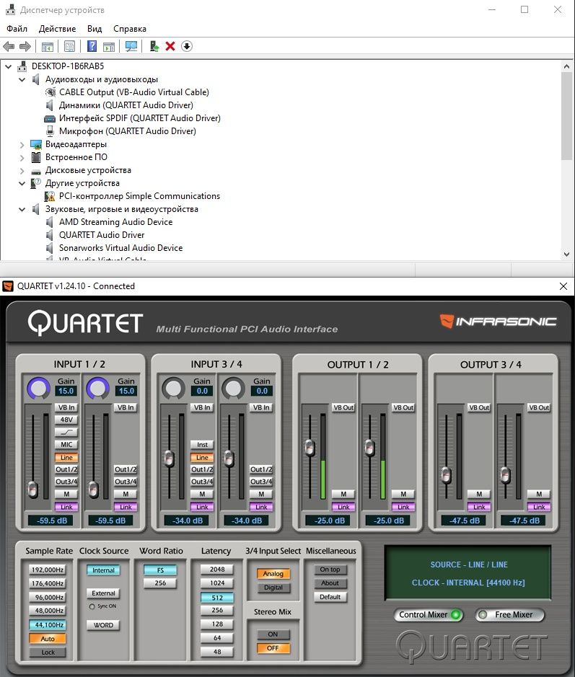Screen dimensions: 575x677
Task: Click speaker icon beside Динамики row
Action: tap(49, 105)
